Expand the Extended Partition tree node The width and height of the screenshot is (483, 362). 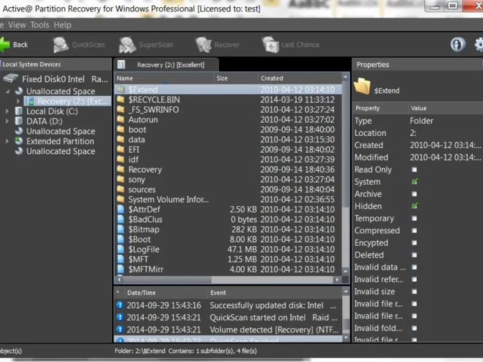click(7, 141)
